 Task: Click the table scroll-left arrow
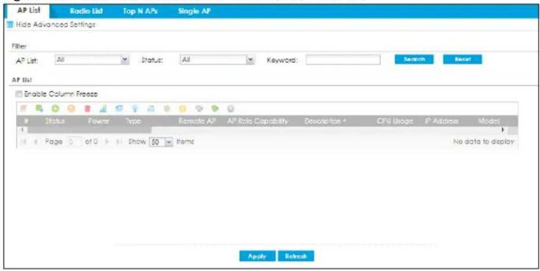(23, 130)
